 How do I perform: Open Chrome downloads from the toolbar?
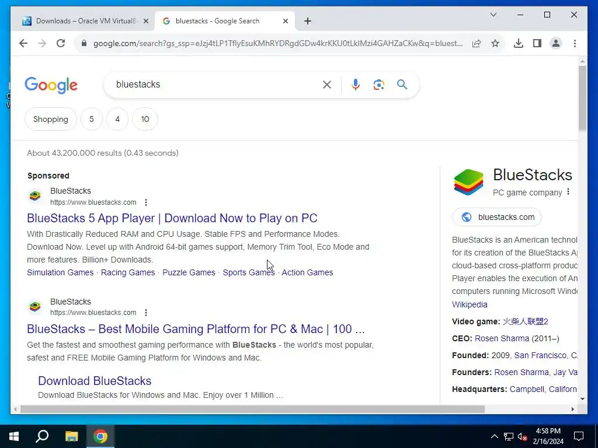pos(519,43)
